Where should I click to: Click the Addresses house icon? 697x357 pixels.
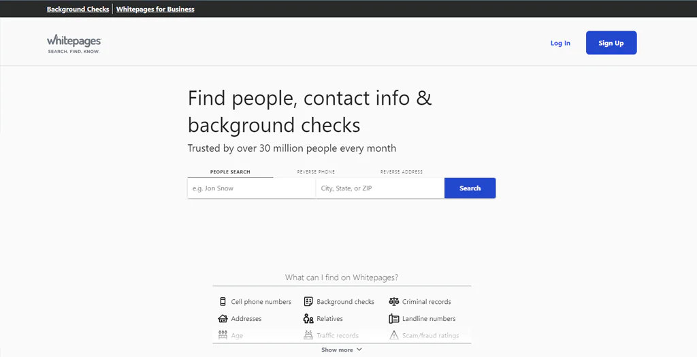223,318
